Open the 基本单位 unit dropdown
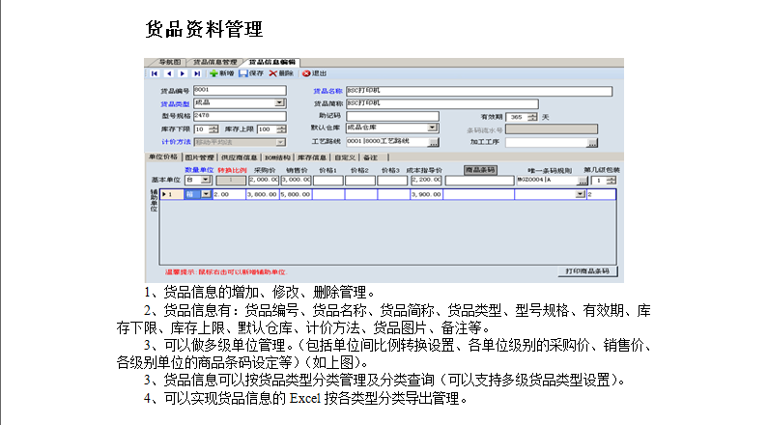The width and height of the screenshot is (768, 425). (x=206, y=180)
